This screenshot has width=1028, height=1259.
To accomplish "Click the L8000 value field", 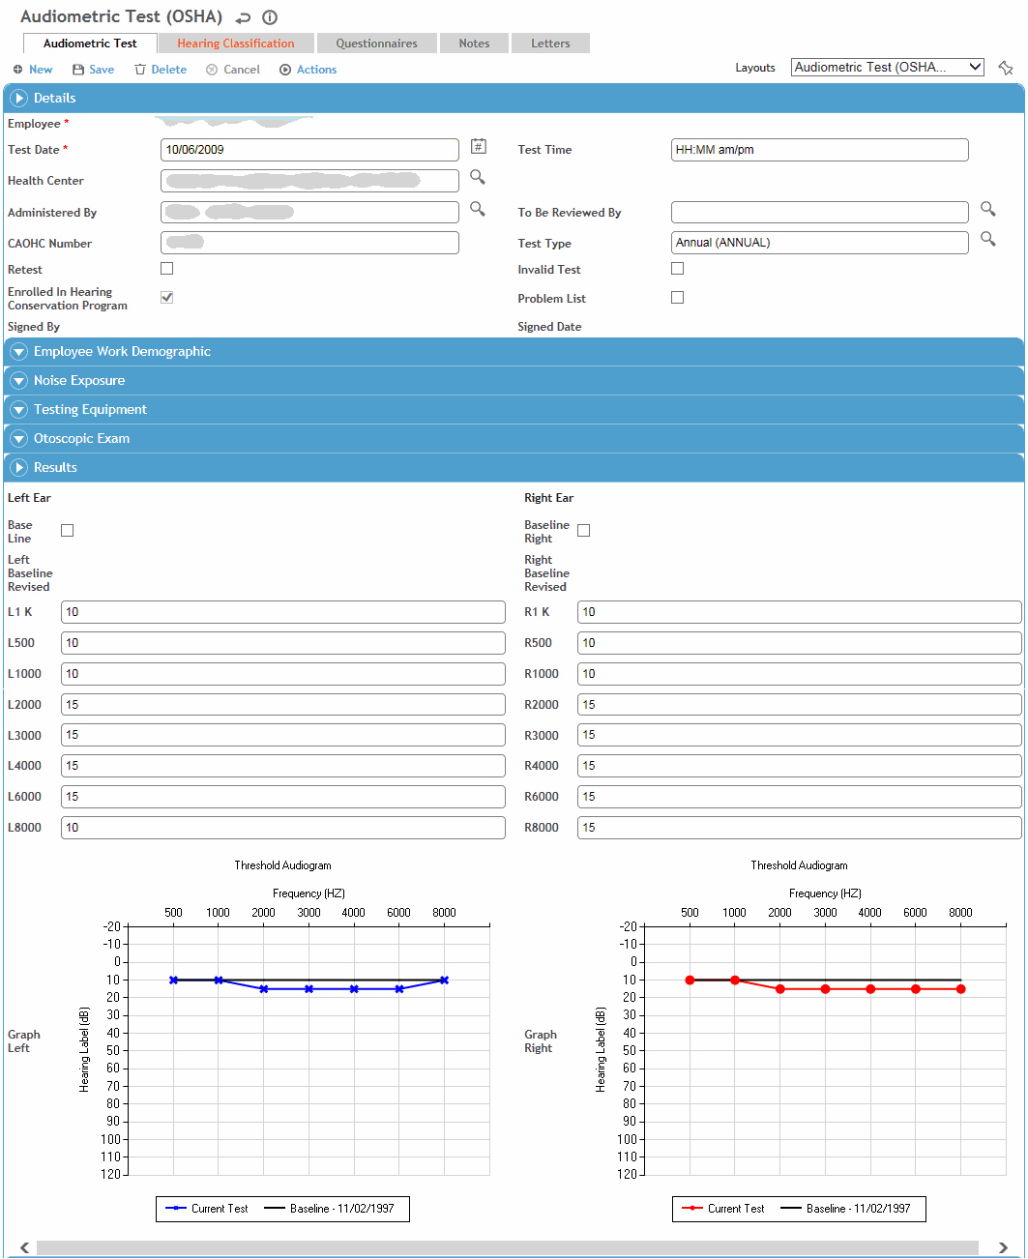I will pyautogui.click(x=283, y=828).
